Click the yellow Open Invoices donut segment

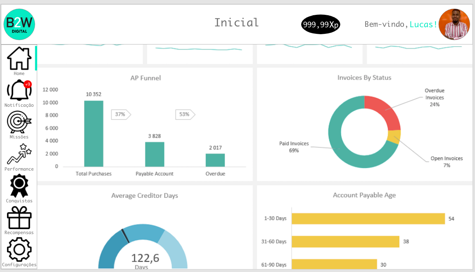[x=394, y=137]
